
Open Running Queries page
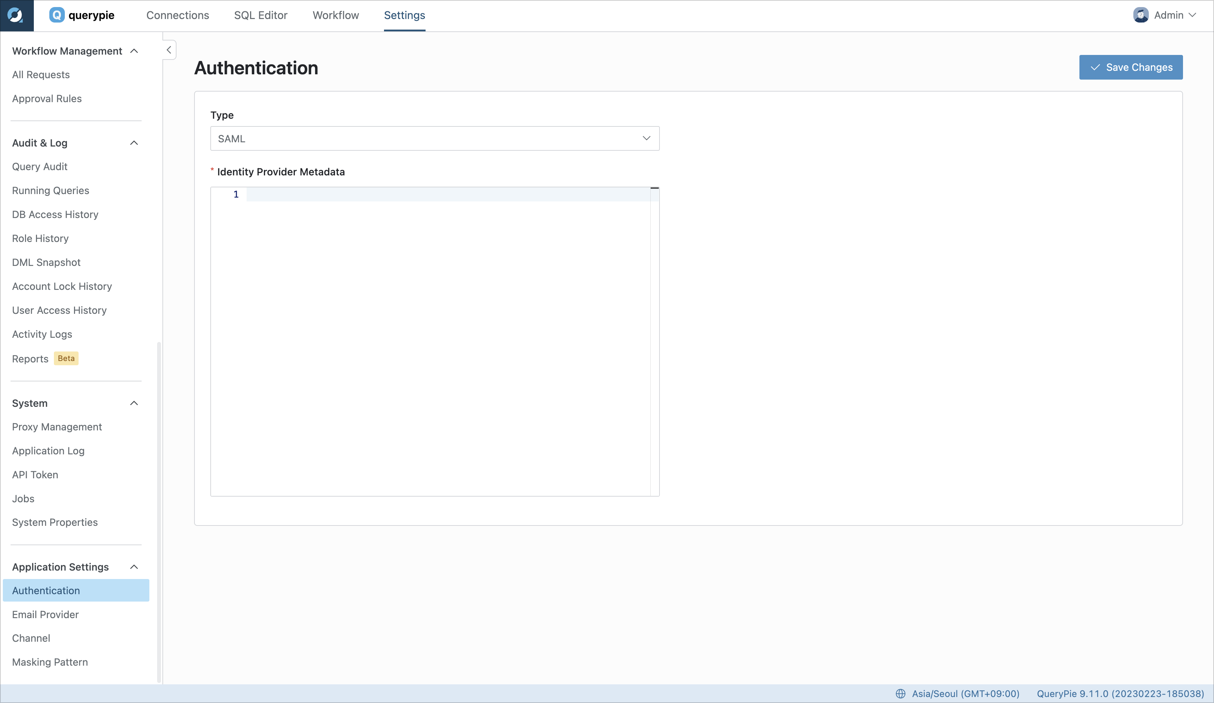click(51, 191)
